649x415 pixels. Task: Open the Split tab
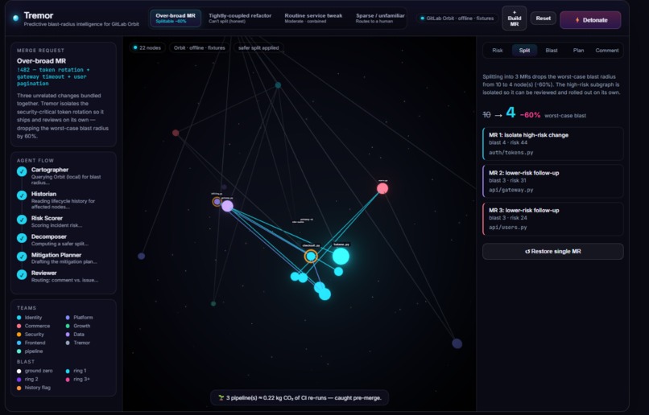[x=524, y=51]
